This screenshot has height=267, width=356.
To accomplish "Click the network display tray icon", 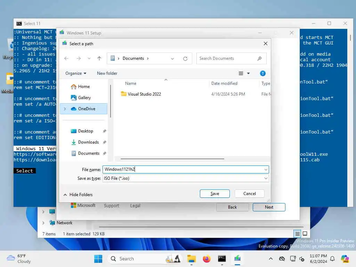I will pyautogui.click(x=293, y=259).
